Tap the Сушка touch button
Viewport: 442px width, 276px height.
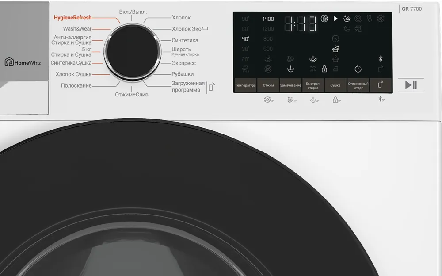coord(335,85)
